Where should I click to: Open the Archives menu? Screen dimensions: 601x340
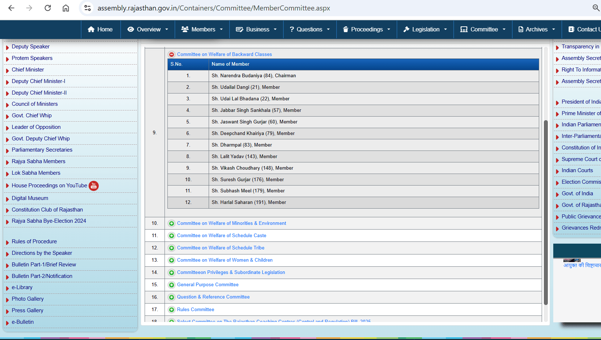pos(537,30)
